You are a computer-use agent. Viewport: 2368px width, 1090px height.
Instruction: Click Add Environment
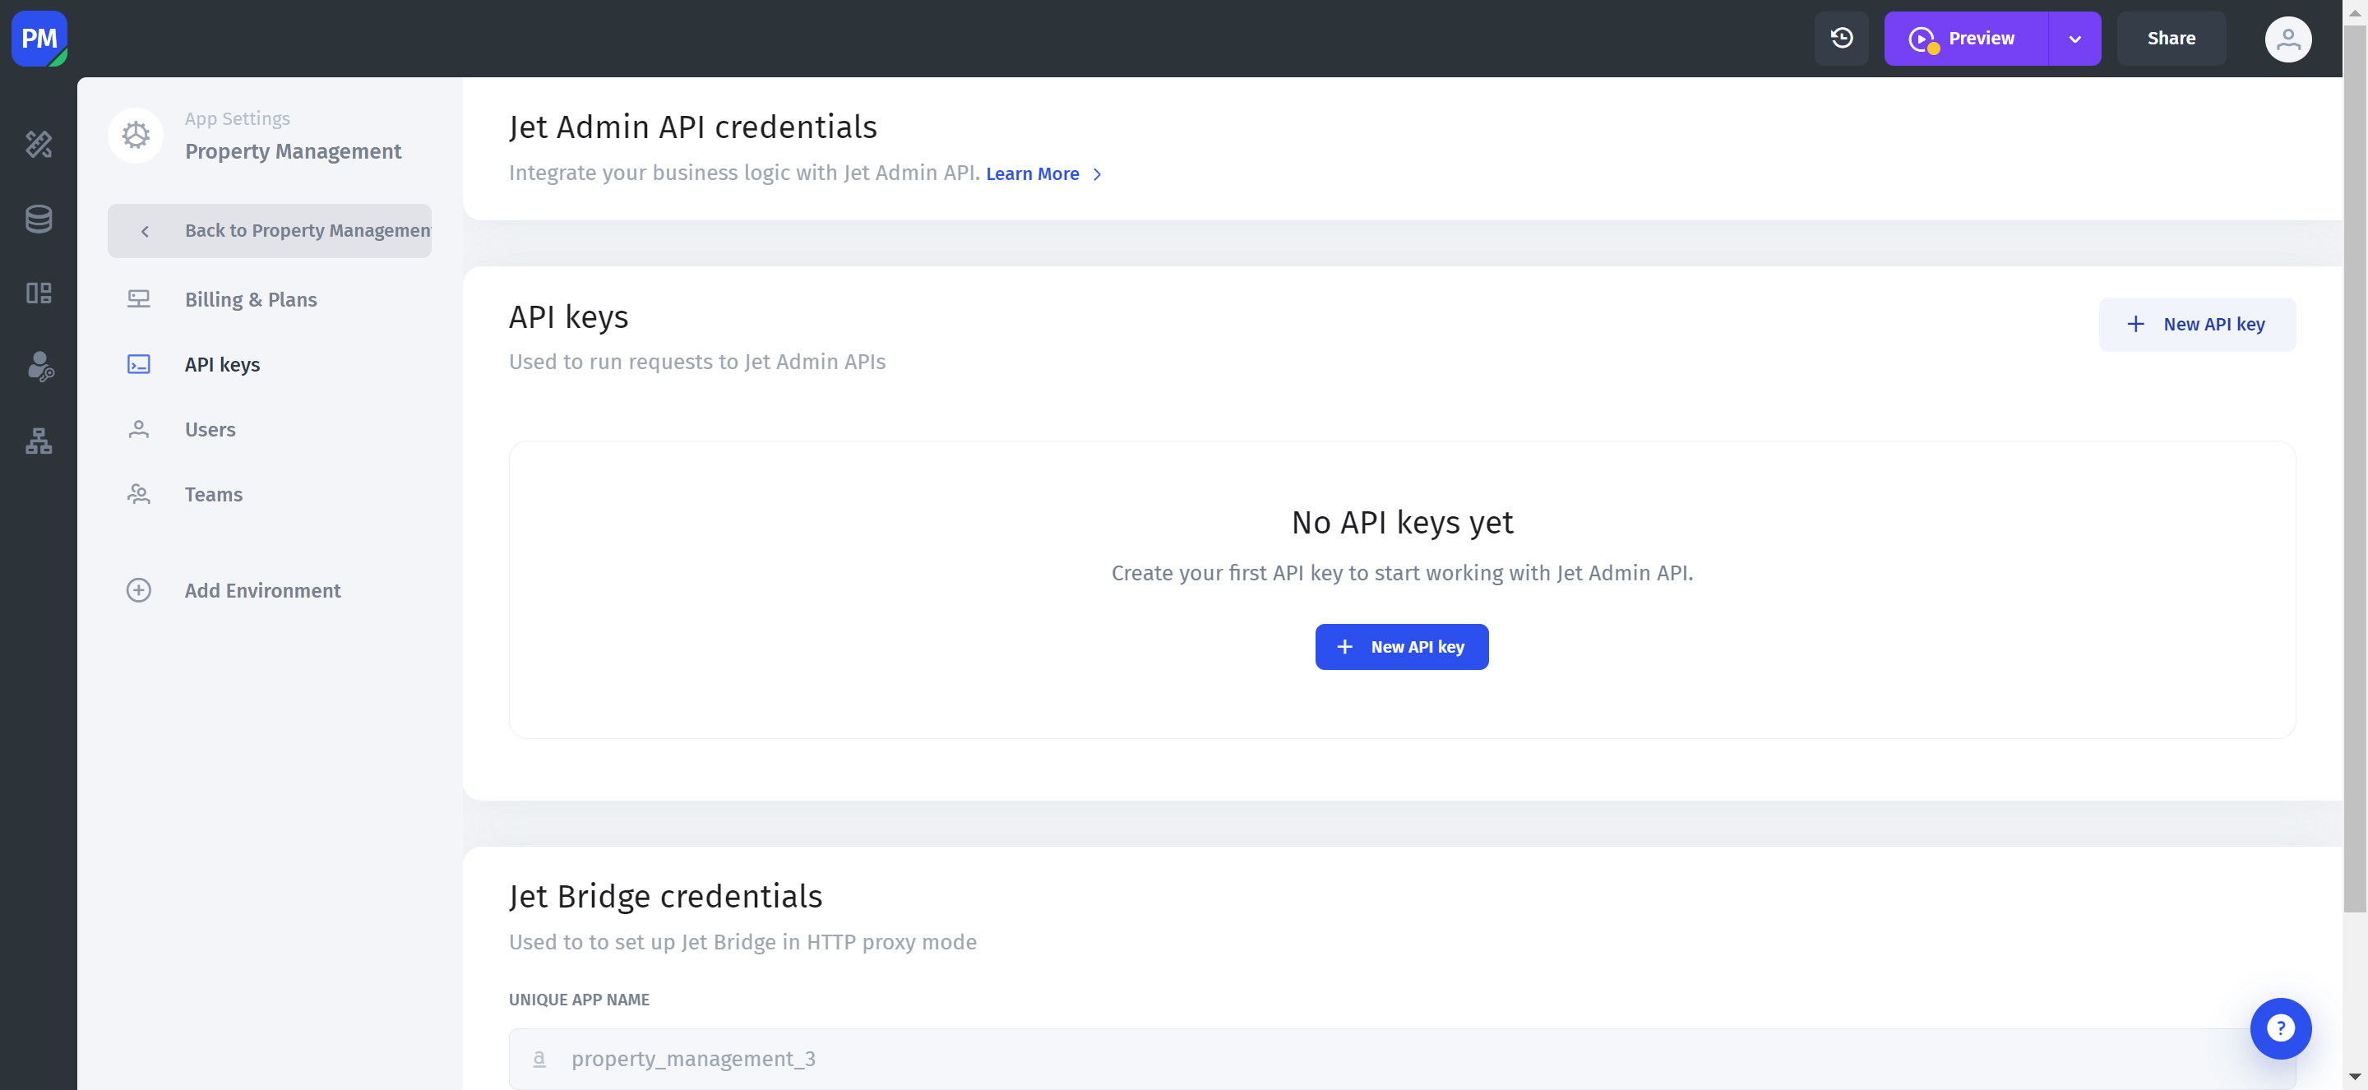[x=270, y=590]
